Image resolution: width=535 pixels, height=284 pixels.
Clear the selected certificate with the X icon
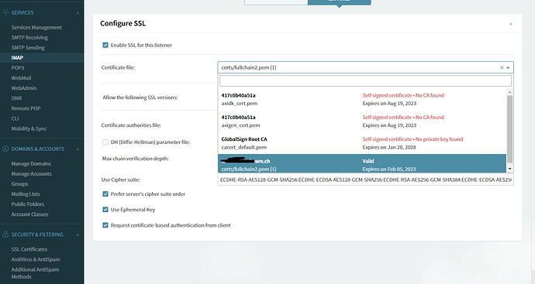502,67
